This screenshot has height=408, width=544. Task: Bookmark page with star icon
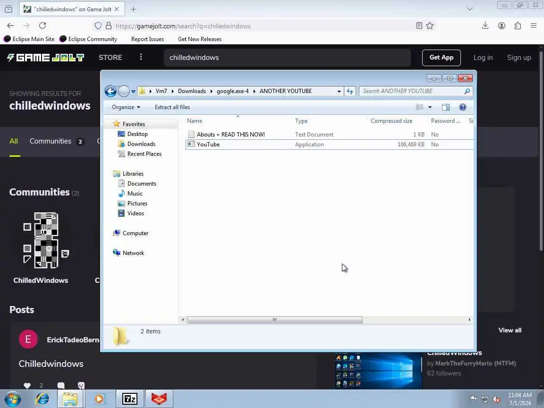[x=430, y=25]
